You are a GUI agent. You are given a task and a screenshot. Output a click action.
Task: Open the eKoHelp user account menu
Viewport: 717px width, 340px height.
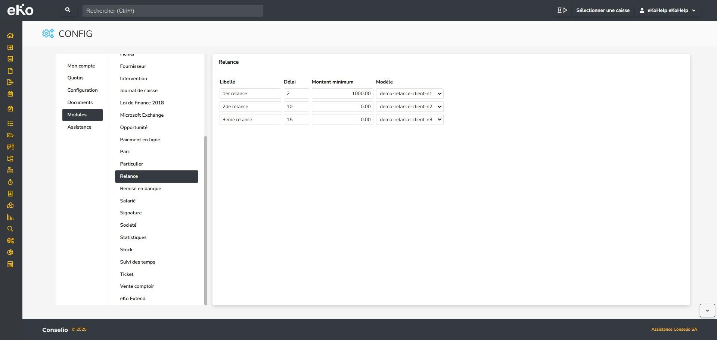click(668, 10)
